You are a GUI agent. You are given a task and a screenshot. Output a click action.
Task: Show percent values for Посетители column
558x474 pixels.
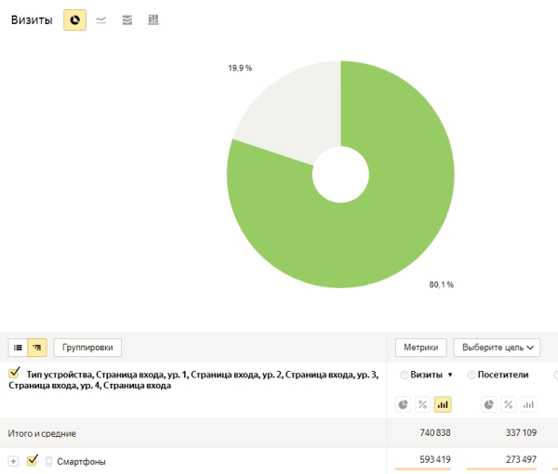coord(509,404)
